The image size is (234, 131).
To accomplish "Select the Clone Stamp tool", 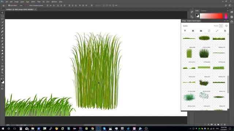I will (2, 38).
